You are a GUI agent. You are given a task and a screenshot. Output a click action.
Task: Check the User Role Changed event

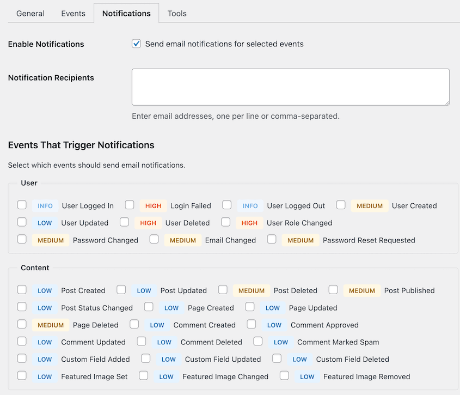pos(225,222)
